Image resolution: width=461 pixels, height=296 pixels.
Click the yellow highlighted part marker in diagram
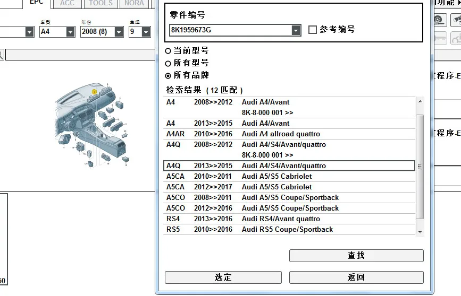click(x=94, y=92)
